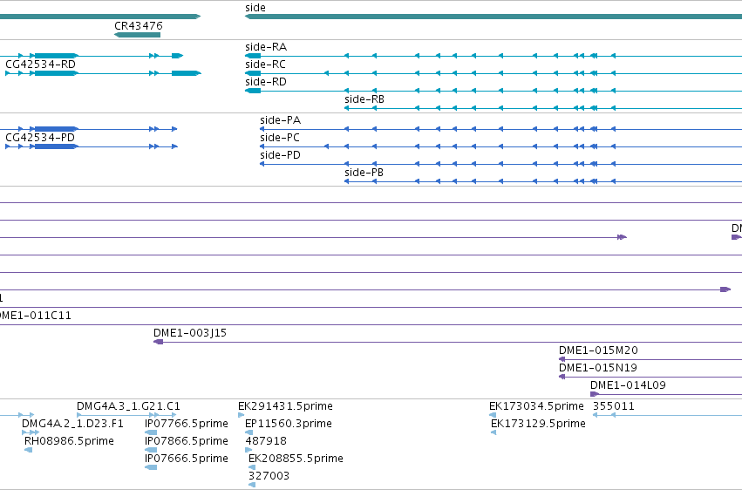This screenshot has height=490, width=742.
Task: Click the IP07766.5prime EST label
Action: [187, 424]
